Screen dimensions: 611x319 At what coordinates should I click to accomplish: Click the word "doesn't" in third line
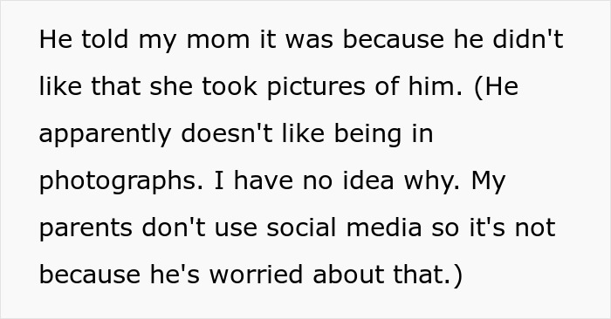(x=227, y=133)
